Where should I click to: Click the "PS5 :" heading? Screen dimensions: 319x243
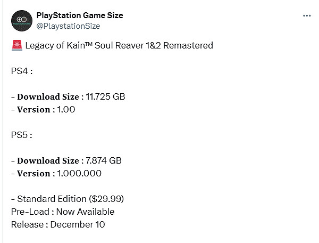(22, 135)
